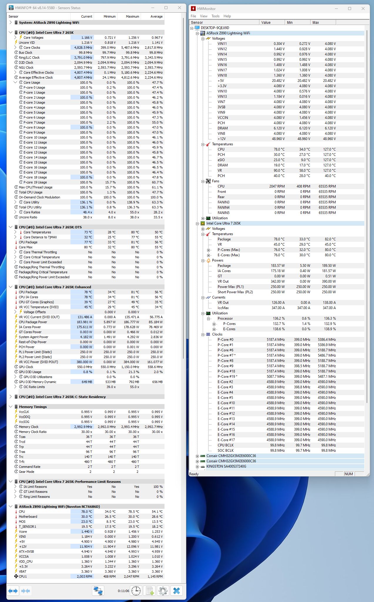Click the Maximum column header in HWiNFO
Image resolution: width=374 pixels, height=602 pixels.
click(x=129, y=16)
